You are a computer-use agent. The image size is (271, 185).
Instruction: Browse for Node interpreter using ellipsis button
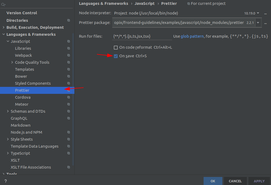click(265, 13)
